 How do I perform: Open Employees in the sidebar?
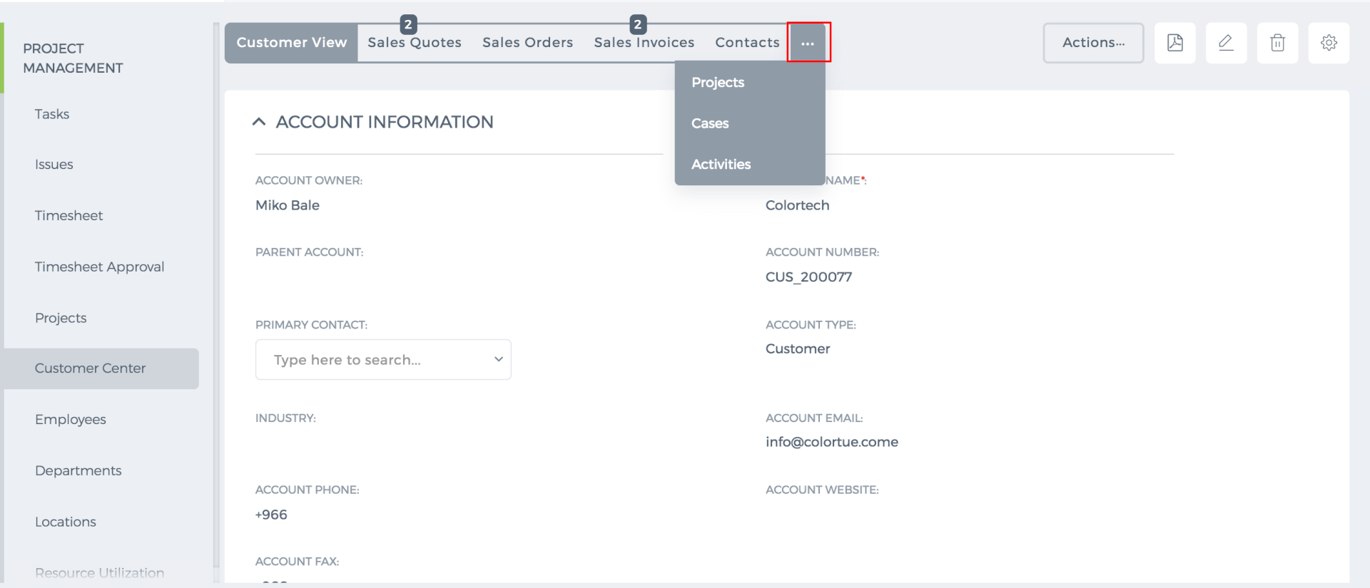71,419
